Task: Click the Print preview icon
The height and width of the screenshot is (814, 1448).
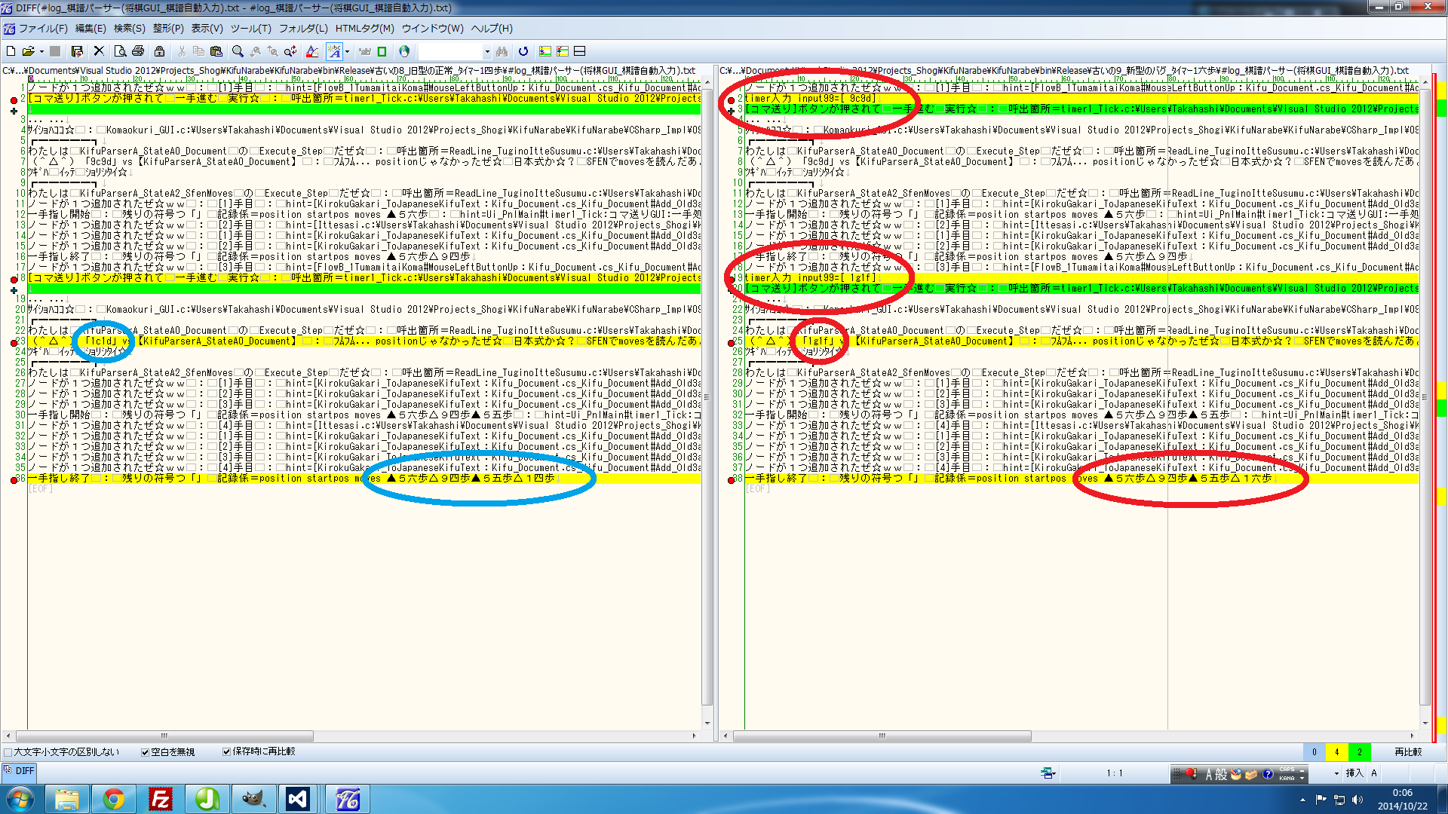Action: 120,51
